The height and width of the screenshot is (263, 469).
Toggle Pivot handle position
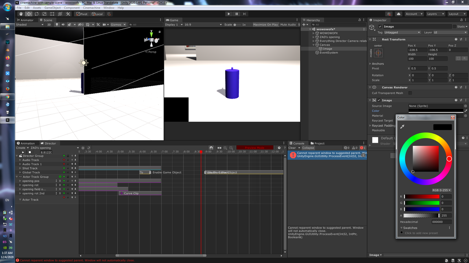(x=82, y=14)
